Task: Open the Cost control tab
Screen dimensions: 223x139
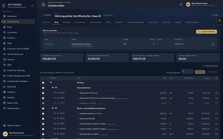Action: click(x=153, y=22)
